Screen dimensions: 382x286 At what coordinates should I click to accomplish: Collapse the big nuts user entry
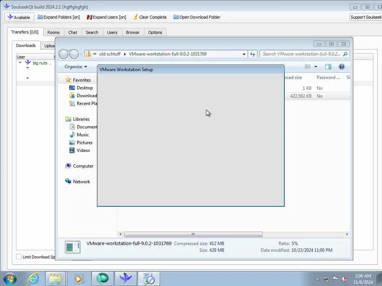tap(20, 63)
